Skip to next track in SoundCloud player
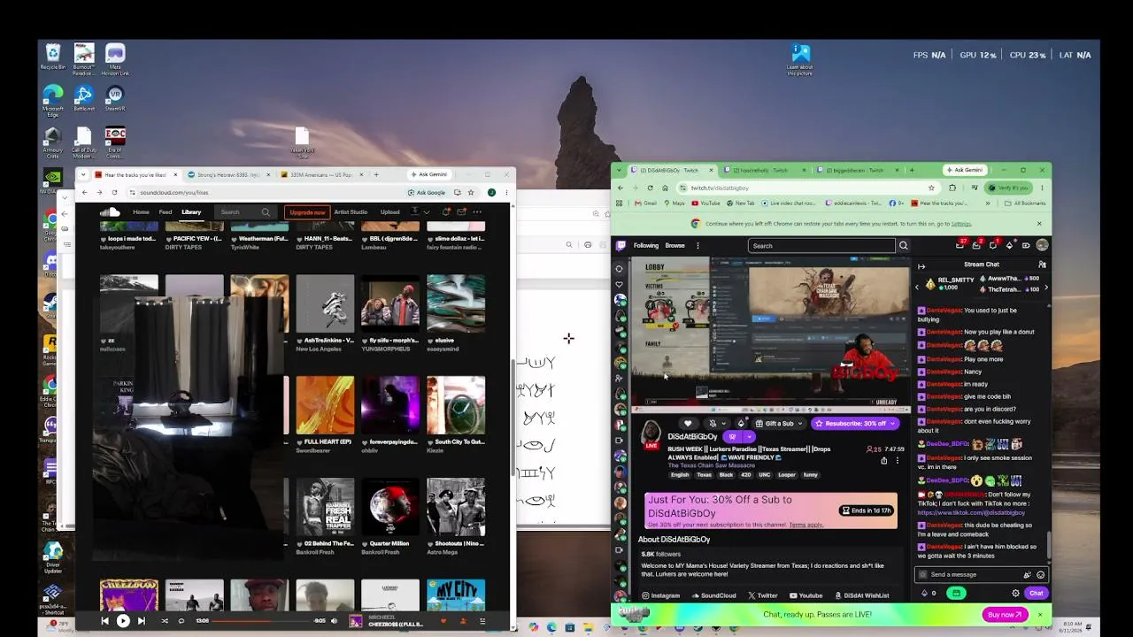1133x637 pixels. tap(141, 621)
